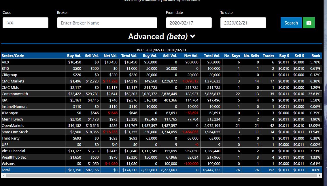This screenshot has width=327, height=186.
Task: Click Total row trades count 152
Action: point(271,170)
